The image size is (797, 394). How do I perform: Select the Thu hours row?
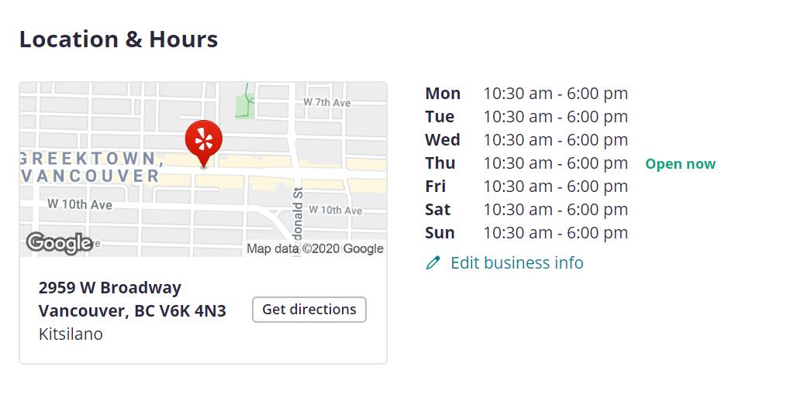coord(526,163)
